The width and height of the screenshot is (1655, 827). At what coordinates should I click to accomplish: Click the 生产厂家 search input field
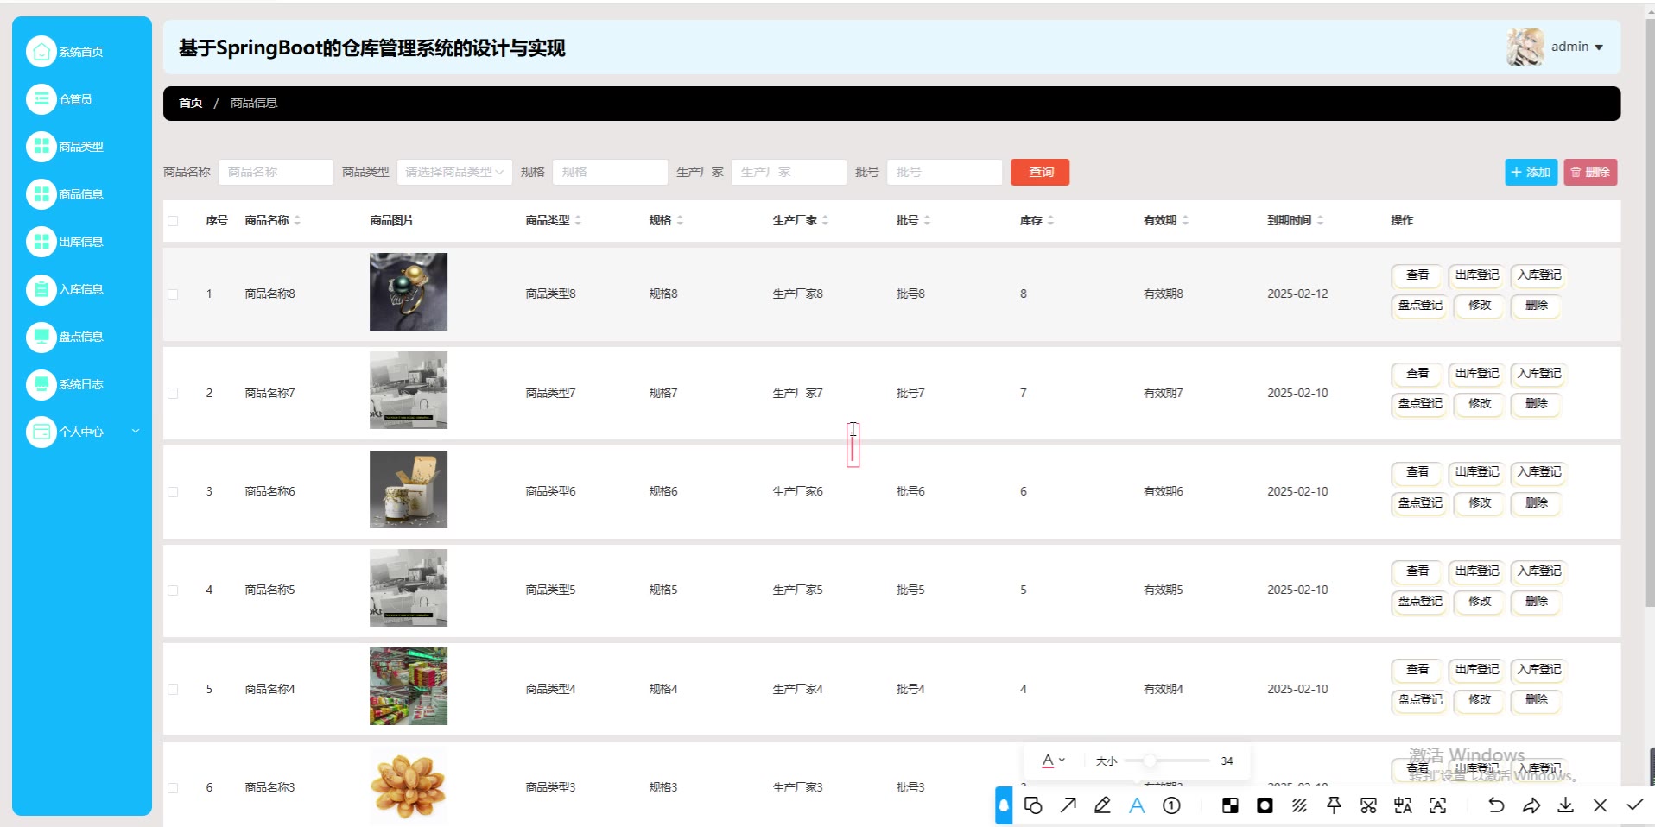[x=788, y=172]
